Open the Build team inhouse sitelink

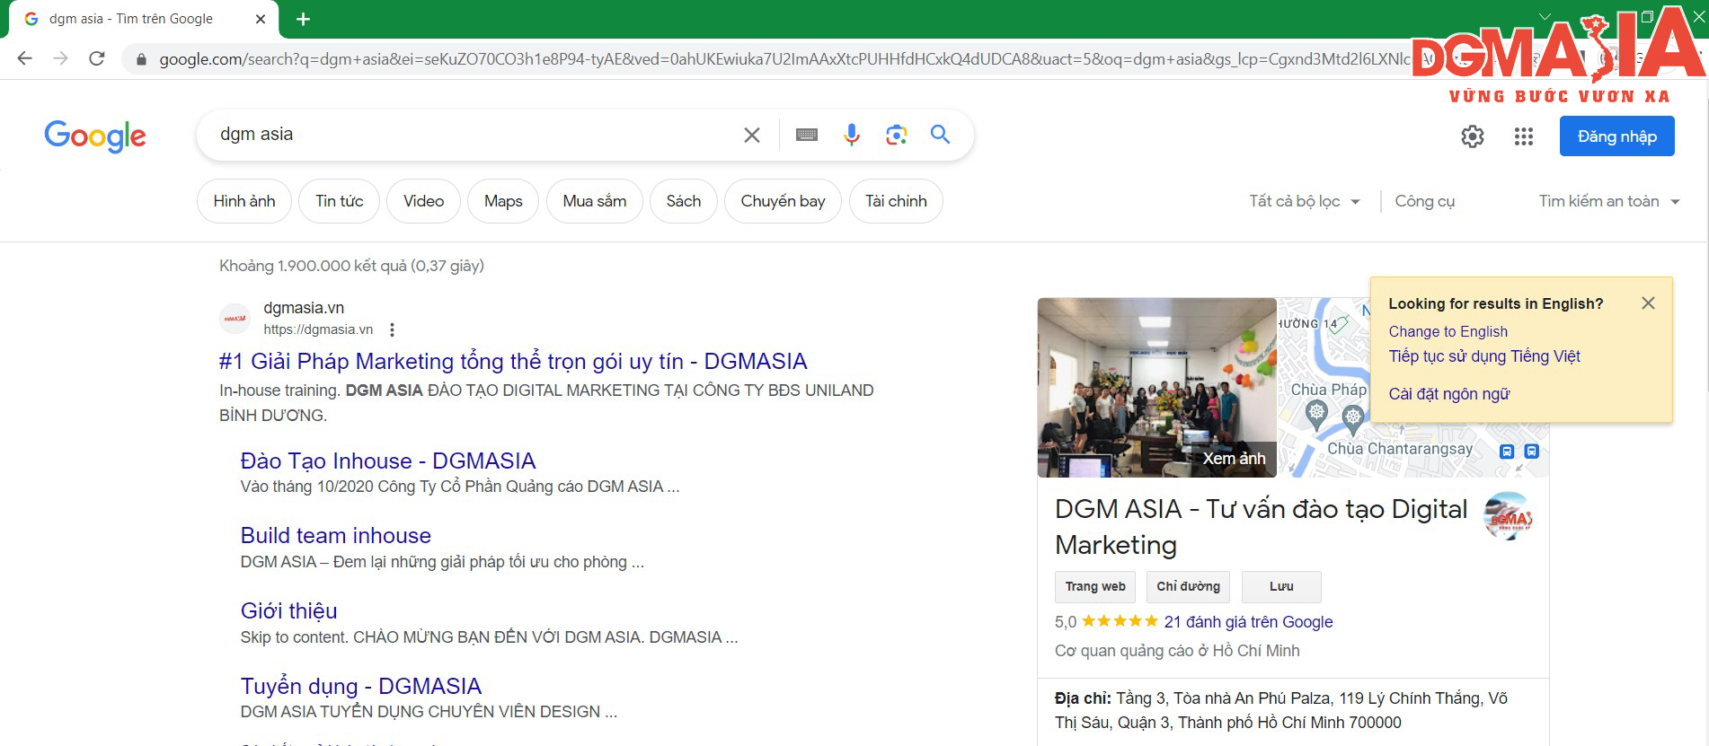pyautogui.click(x=336, y=535)
